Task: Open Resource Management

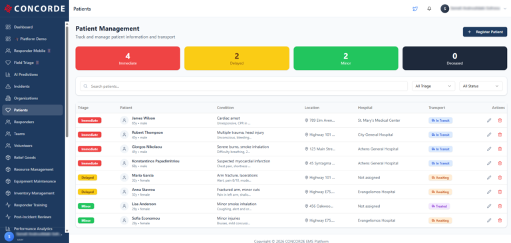Action: pos(32,170)
